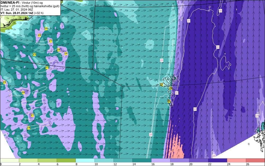
Task: Click the legend scale value 22
Action: pyautogui.click(x=210, y=164)
